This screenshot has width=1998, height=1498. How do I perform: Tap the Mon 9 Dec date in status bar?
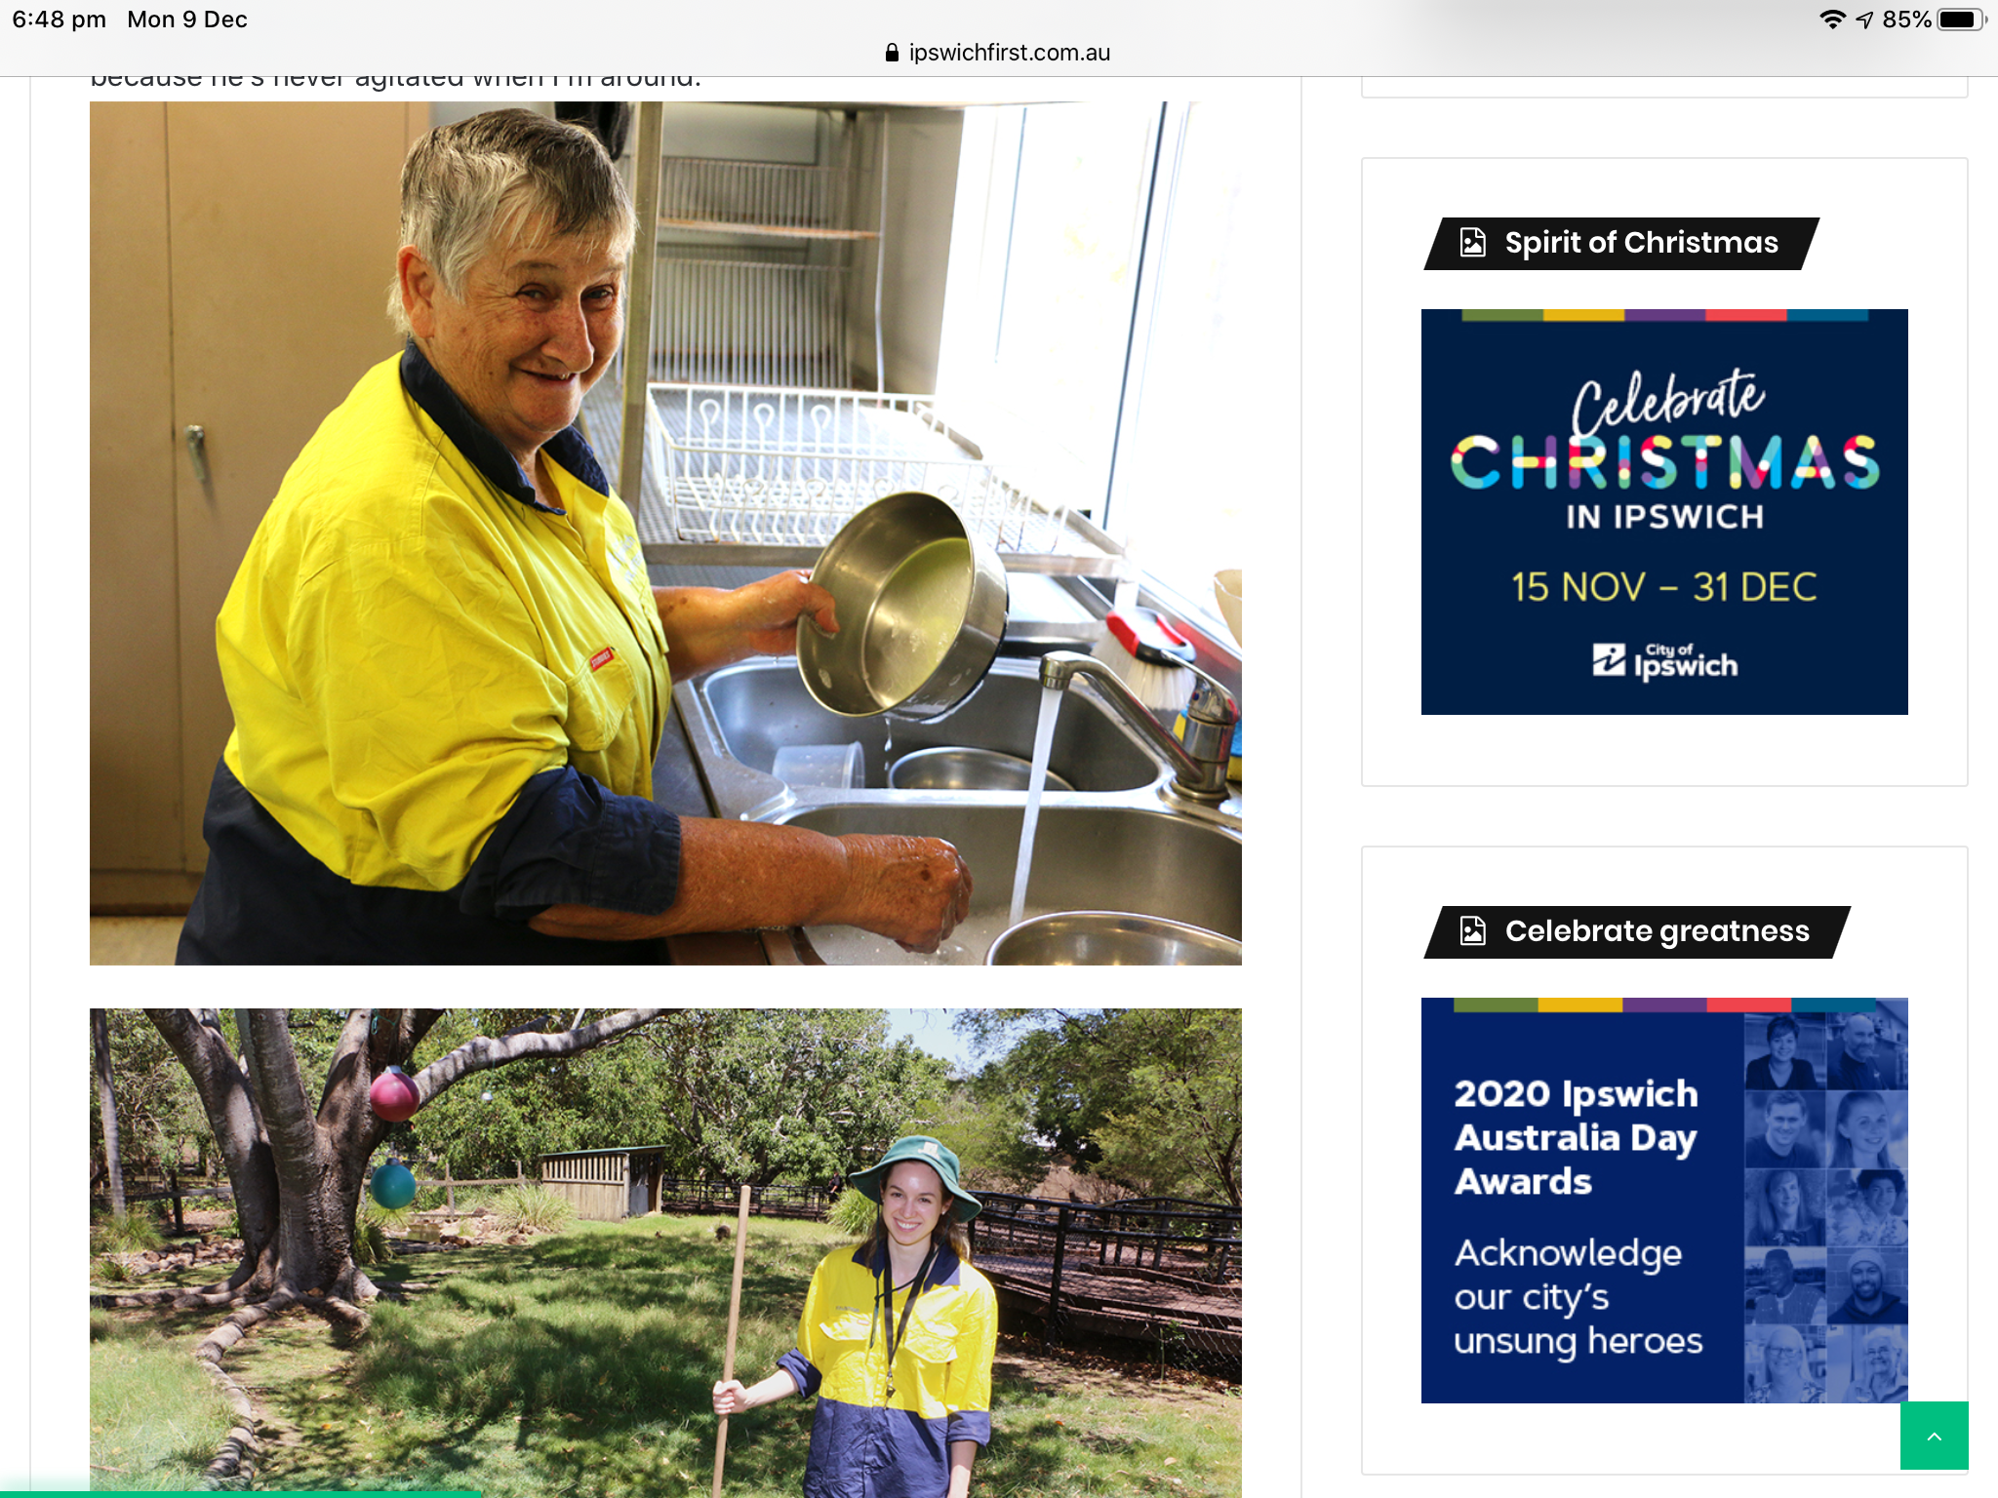tap(187, 20)
